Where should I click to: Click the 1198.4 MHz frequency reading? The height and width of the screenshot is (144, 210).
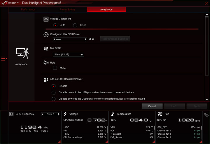[x=34, y=127]
